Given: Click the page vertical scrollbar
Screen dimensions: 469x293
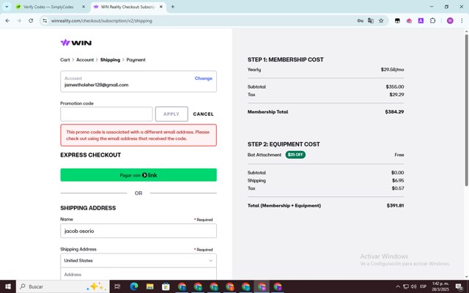Looking at the screenshot, I should coord(466,111).
